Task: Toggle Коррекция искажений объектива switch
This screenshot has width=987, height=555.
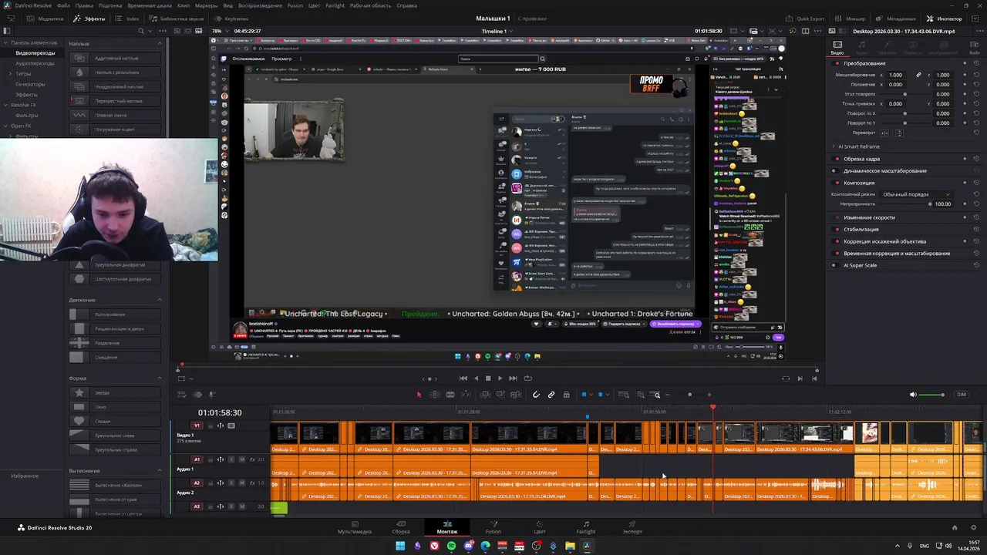Action: 836,241
